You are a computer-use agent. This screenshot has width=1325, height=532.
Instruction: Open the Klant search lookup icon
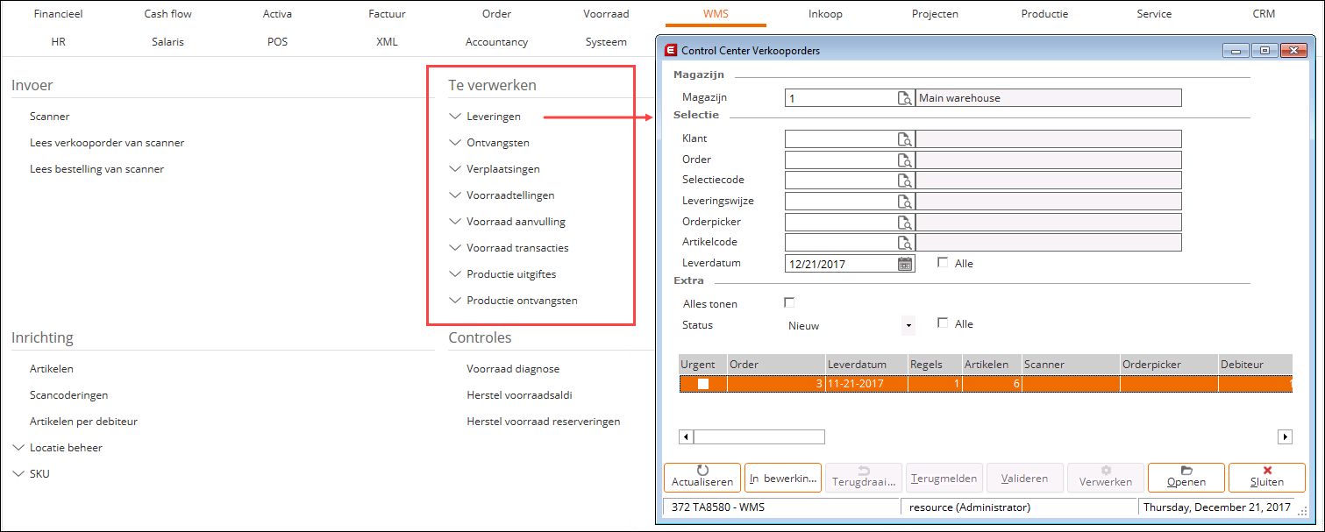click(x=904, y=139)
